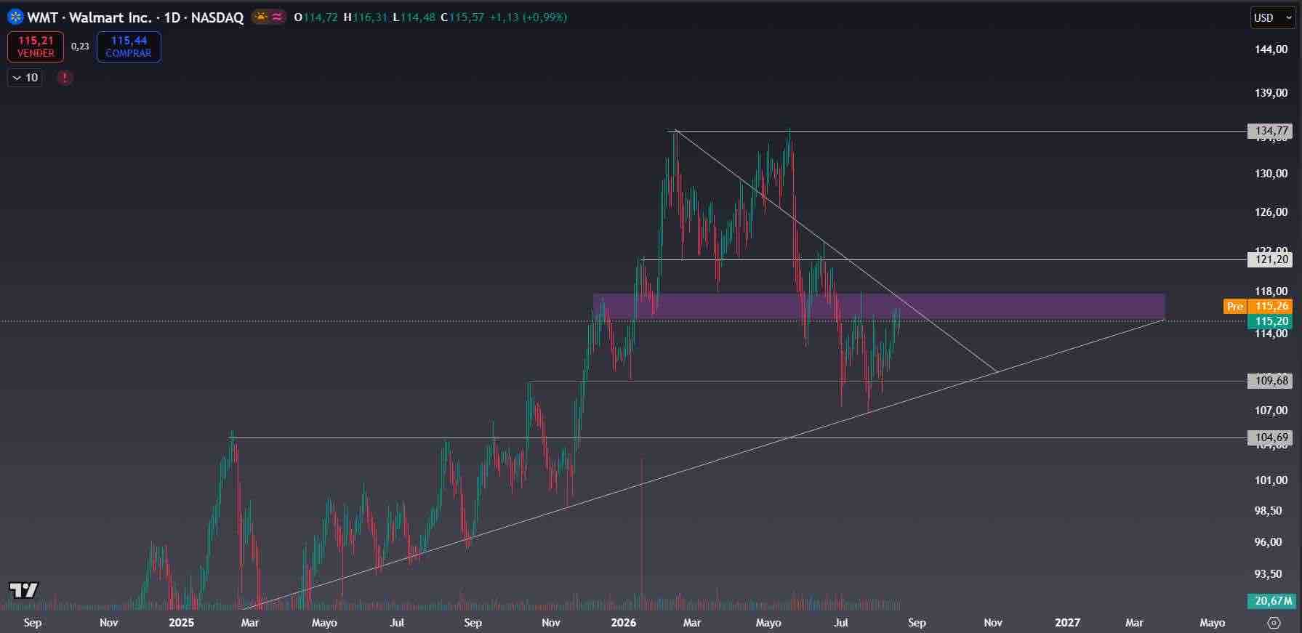Click the red exclamation warning icon
The width and height of the screenshot is (1302, 633).
click(65, 78)
